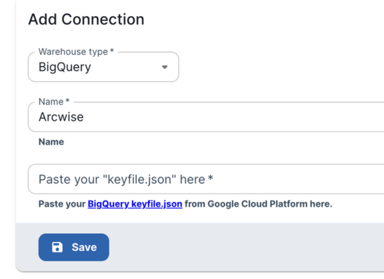Click the Add Connection heading
Image resolution: width=384 pixels, height=279 pixels.
(x=86, y=19)
